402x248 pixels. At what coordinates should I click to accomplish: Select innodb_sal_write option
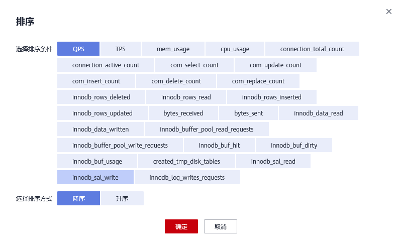95,177
